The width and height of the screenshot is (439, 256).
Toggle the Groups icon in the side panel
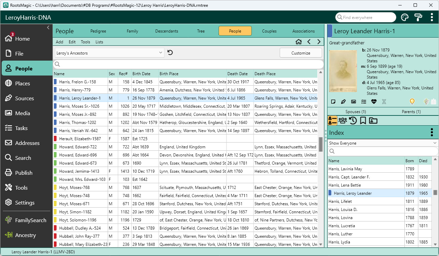pyautogui.click(x=343, y=121)
